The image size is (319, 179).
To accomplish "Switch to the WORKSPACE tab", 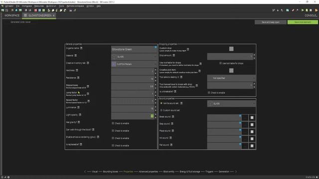I will [x=12, y=15].
